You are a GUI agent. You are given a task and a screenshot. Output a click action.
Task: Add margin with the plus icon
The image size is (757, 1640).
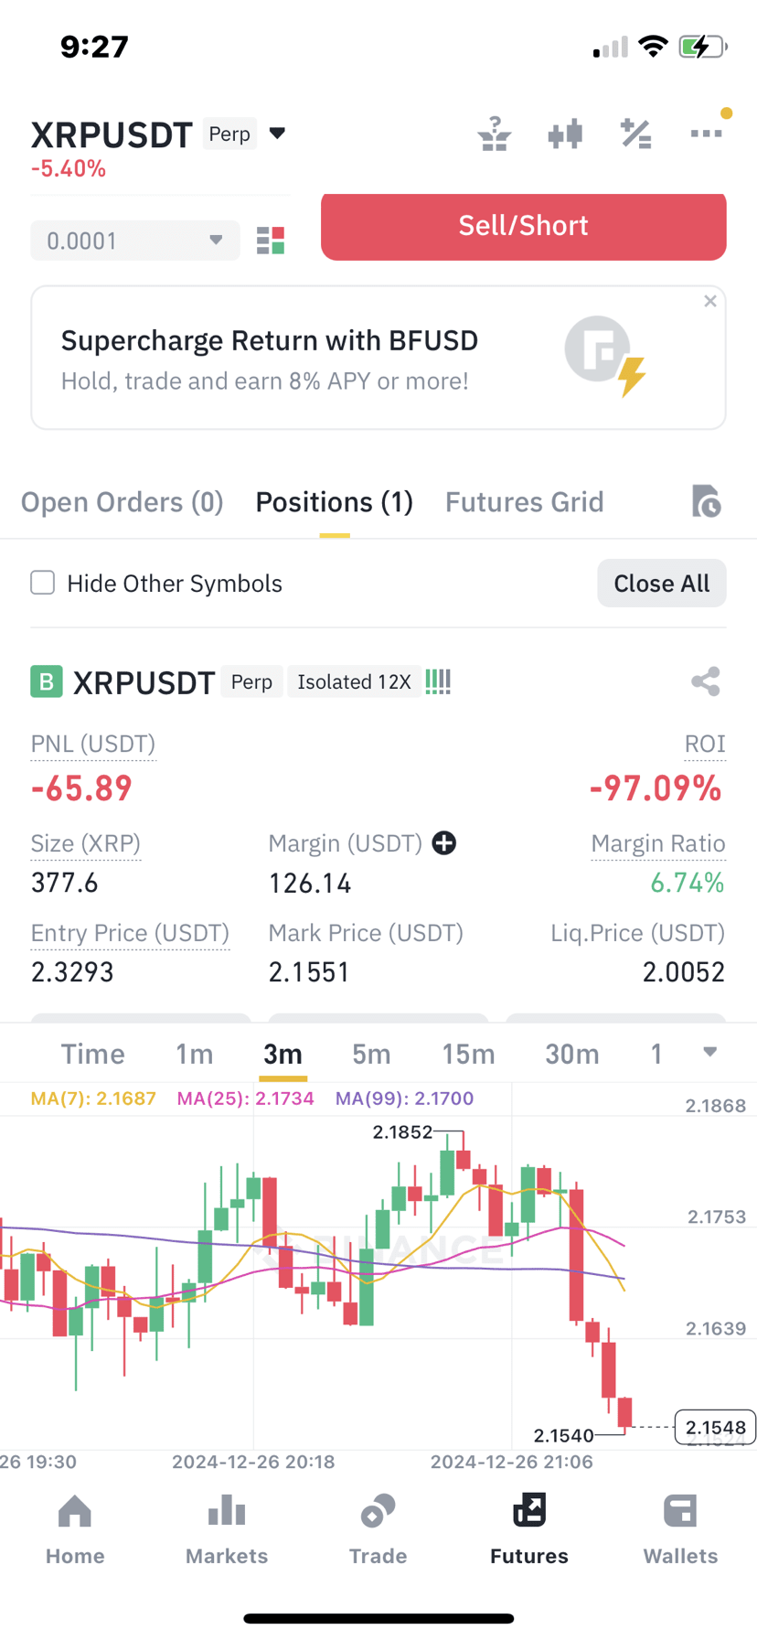pos(444,843)
